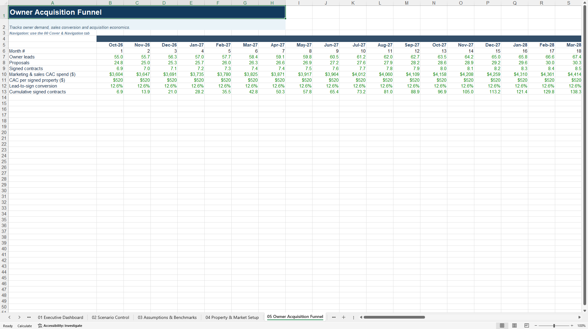The height and width of the screenshot is (329, 588).
Task: Select row 13 header
Action: click(4, 92)
